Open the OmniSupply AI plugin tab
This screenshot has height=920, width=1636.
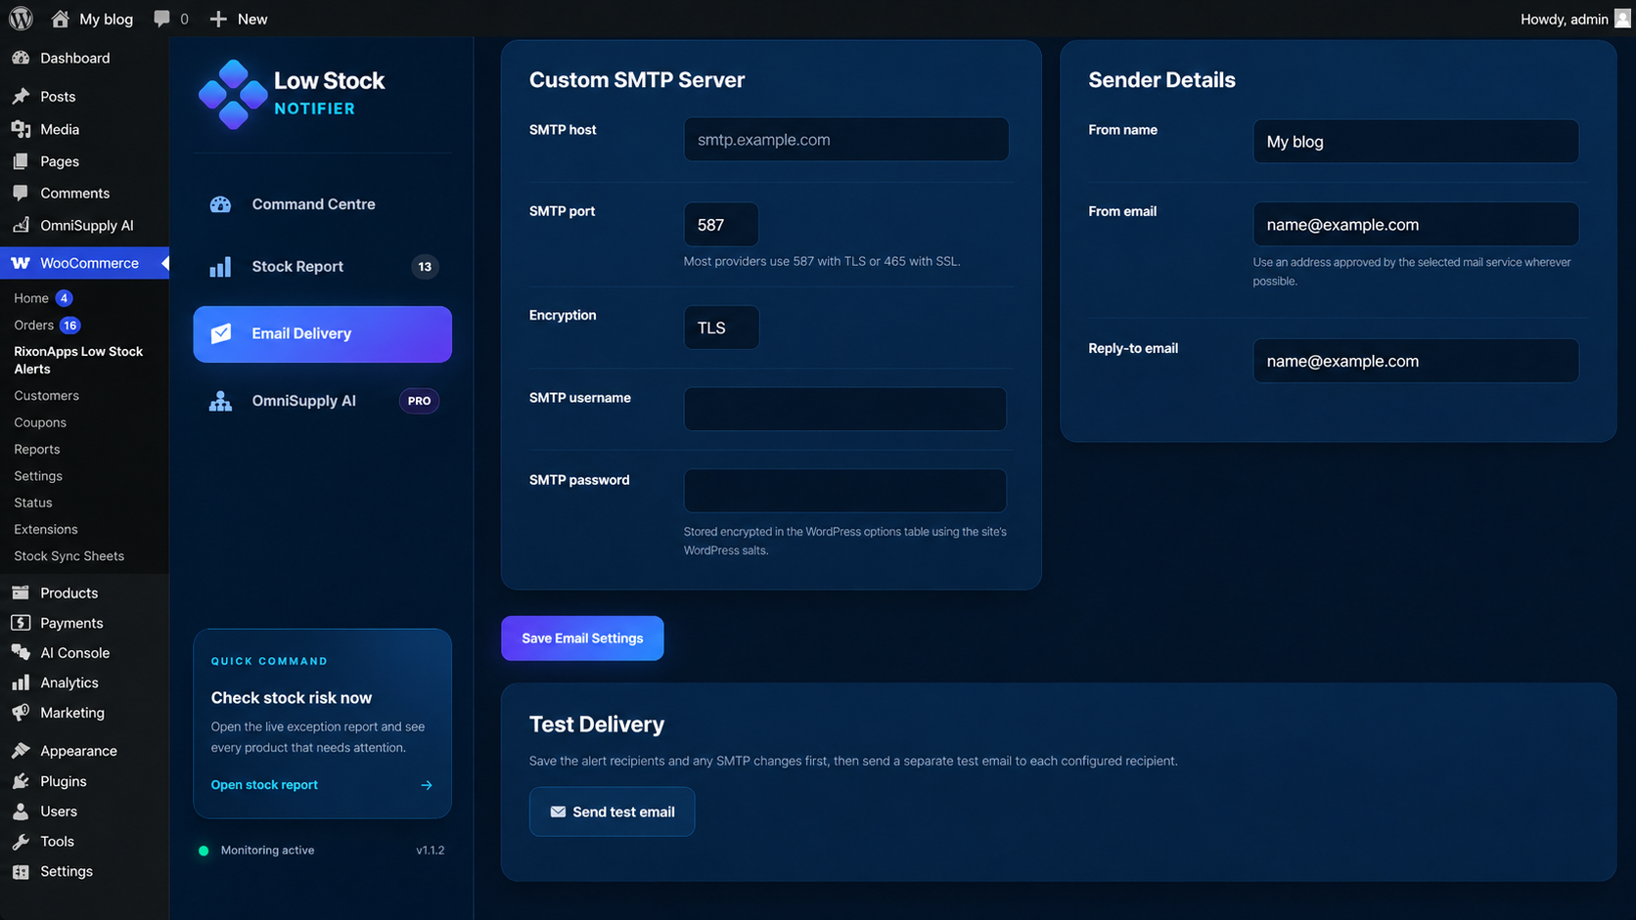[322, 401]
